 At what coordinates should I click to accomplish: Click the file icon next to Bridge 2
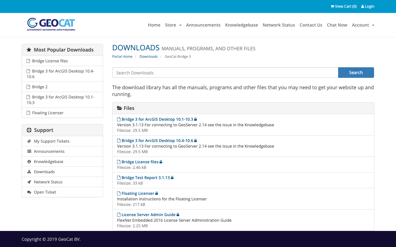(28, 87)
